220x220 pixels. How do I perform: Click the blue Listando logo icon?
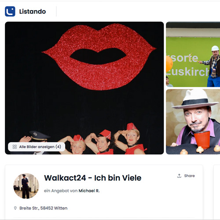(10, 11)
